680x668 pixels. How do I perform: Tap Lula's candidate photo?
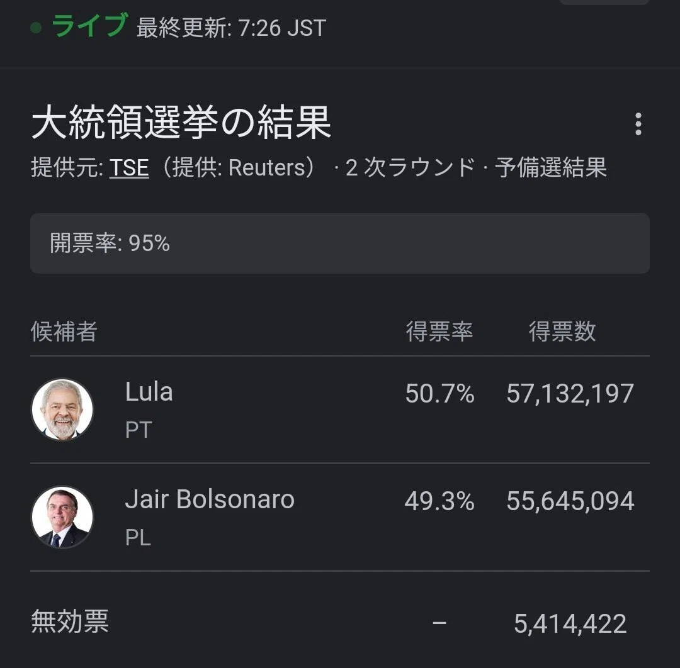click(x=62, y=409)
